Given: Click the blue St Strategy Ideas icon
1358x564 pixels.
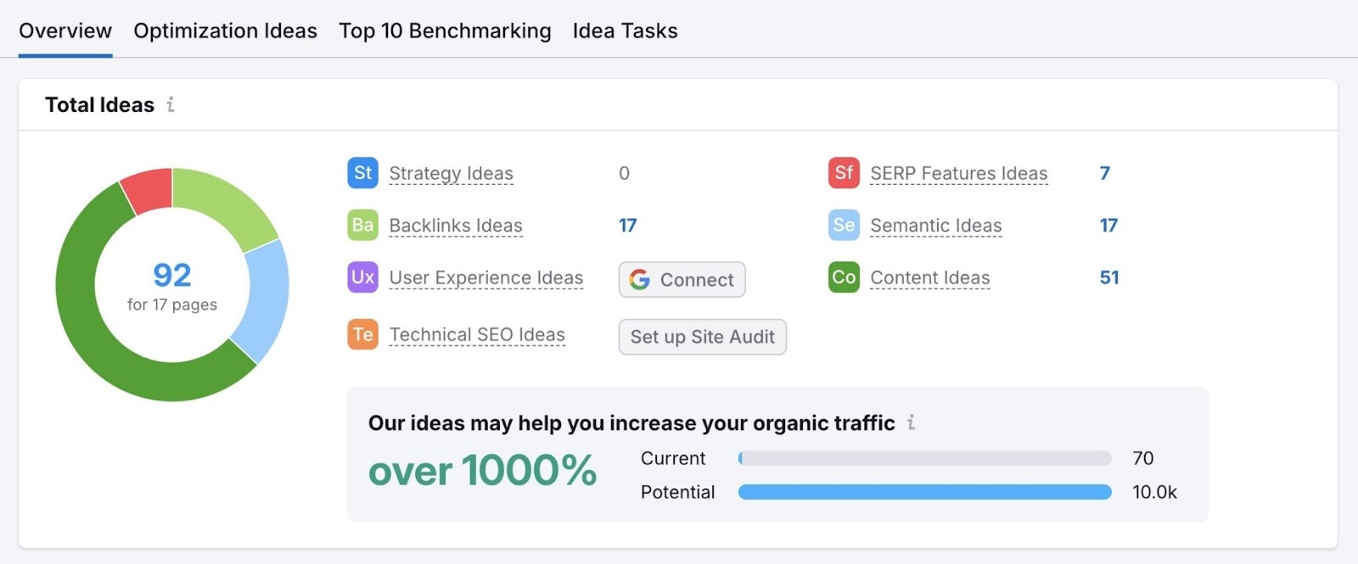Looking at the screenshot, I should [x=362, y=173].
